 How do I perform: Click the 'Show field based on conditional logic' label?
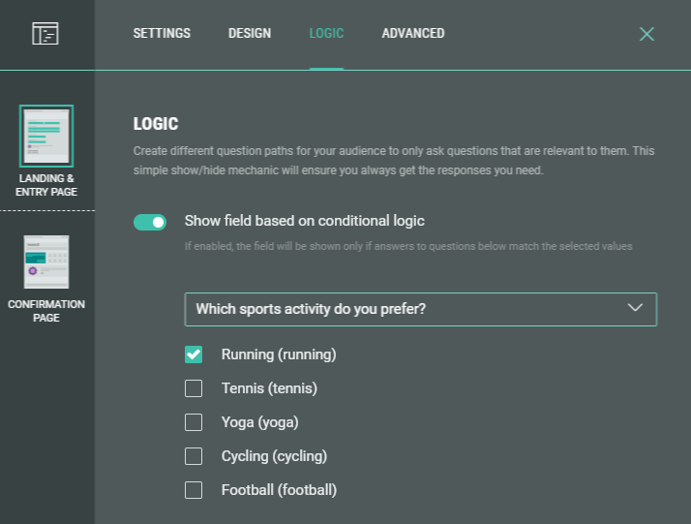(304, 221)
